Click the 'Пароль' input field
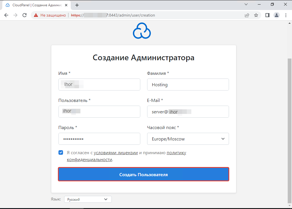The image size is (292, 209). [x=99, y=139]
